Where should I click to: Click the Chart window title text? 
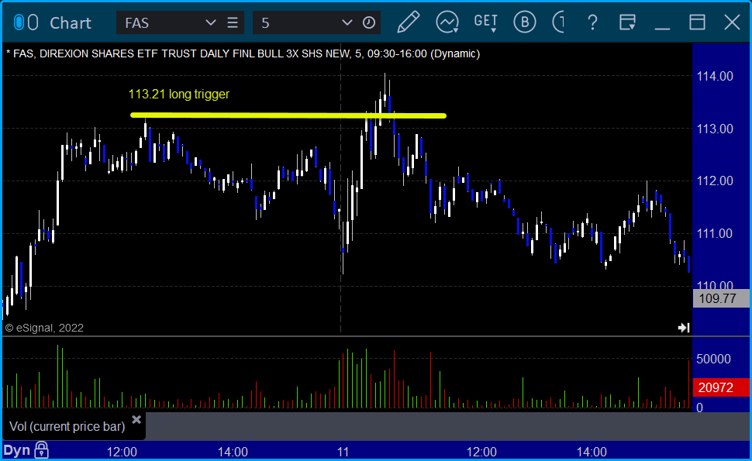click(x=71, y=23)
